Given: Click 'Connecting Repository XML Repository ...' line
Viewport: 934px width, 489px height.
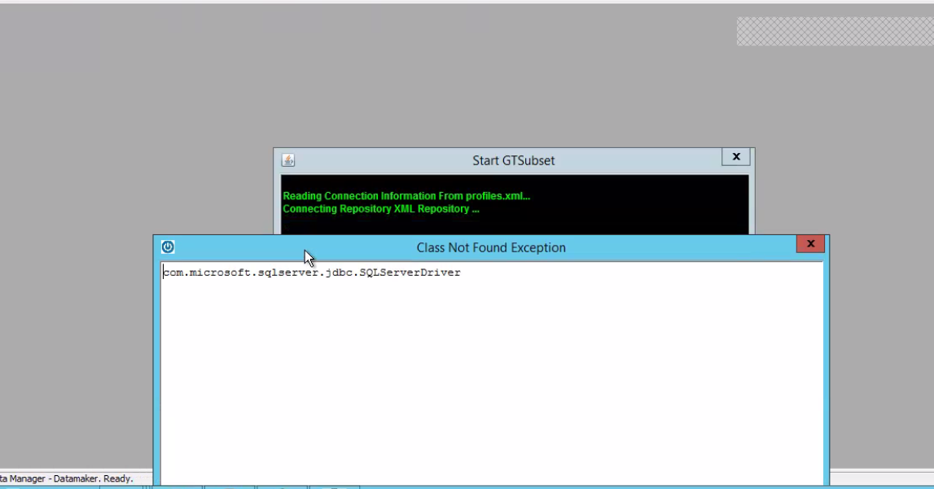Looking at the screenshot, I should click(x=380, y=209).
